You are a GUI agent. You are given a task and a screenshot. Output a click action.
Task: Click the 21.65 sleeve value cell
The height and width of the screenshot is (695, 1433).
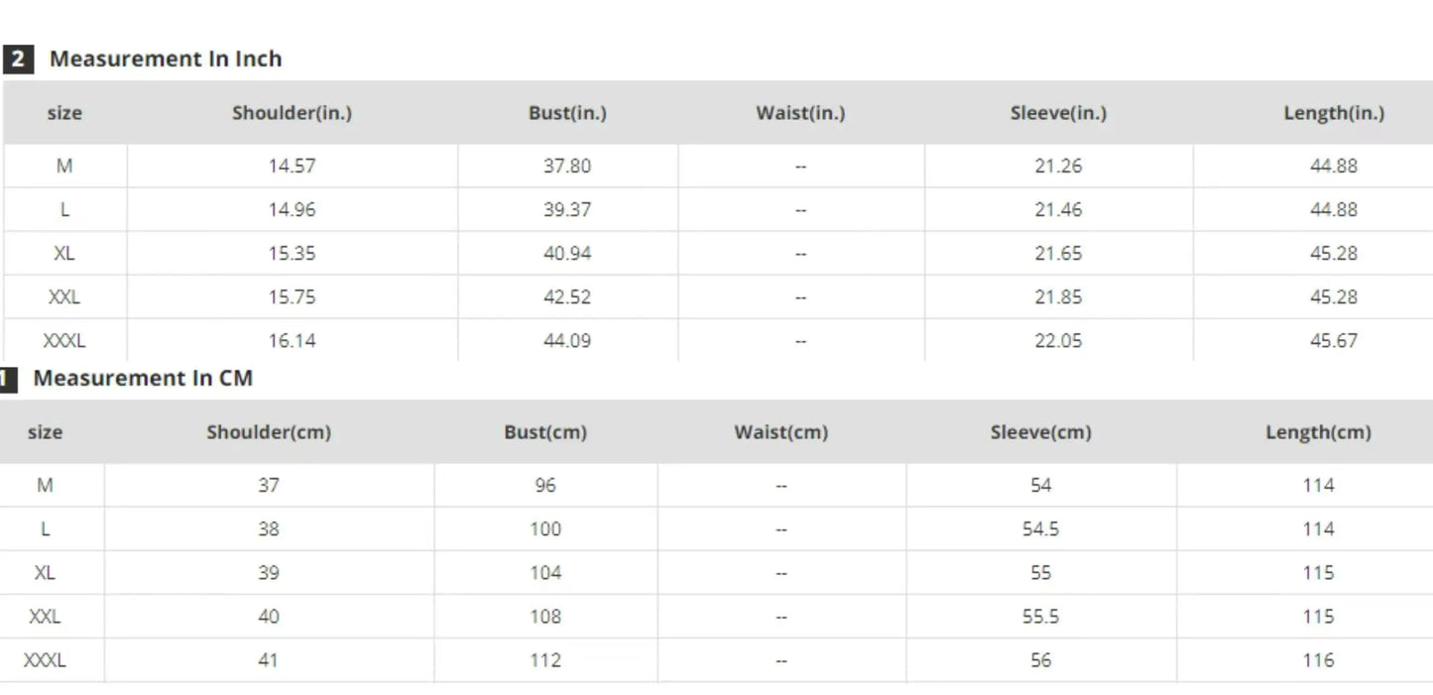click(1058, 254)
